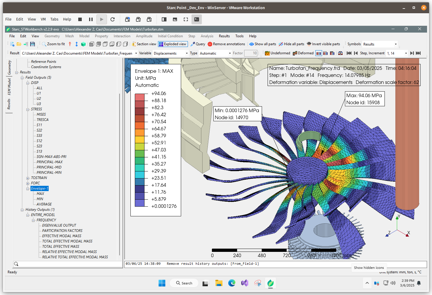The width and height of the screenshot is (432, 295).
Task: Expand the TOSTRAIN tree node
Action: pyautogui.click(x=28, y=178)
